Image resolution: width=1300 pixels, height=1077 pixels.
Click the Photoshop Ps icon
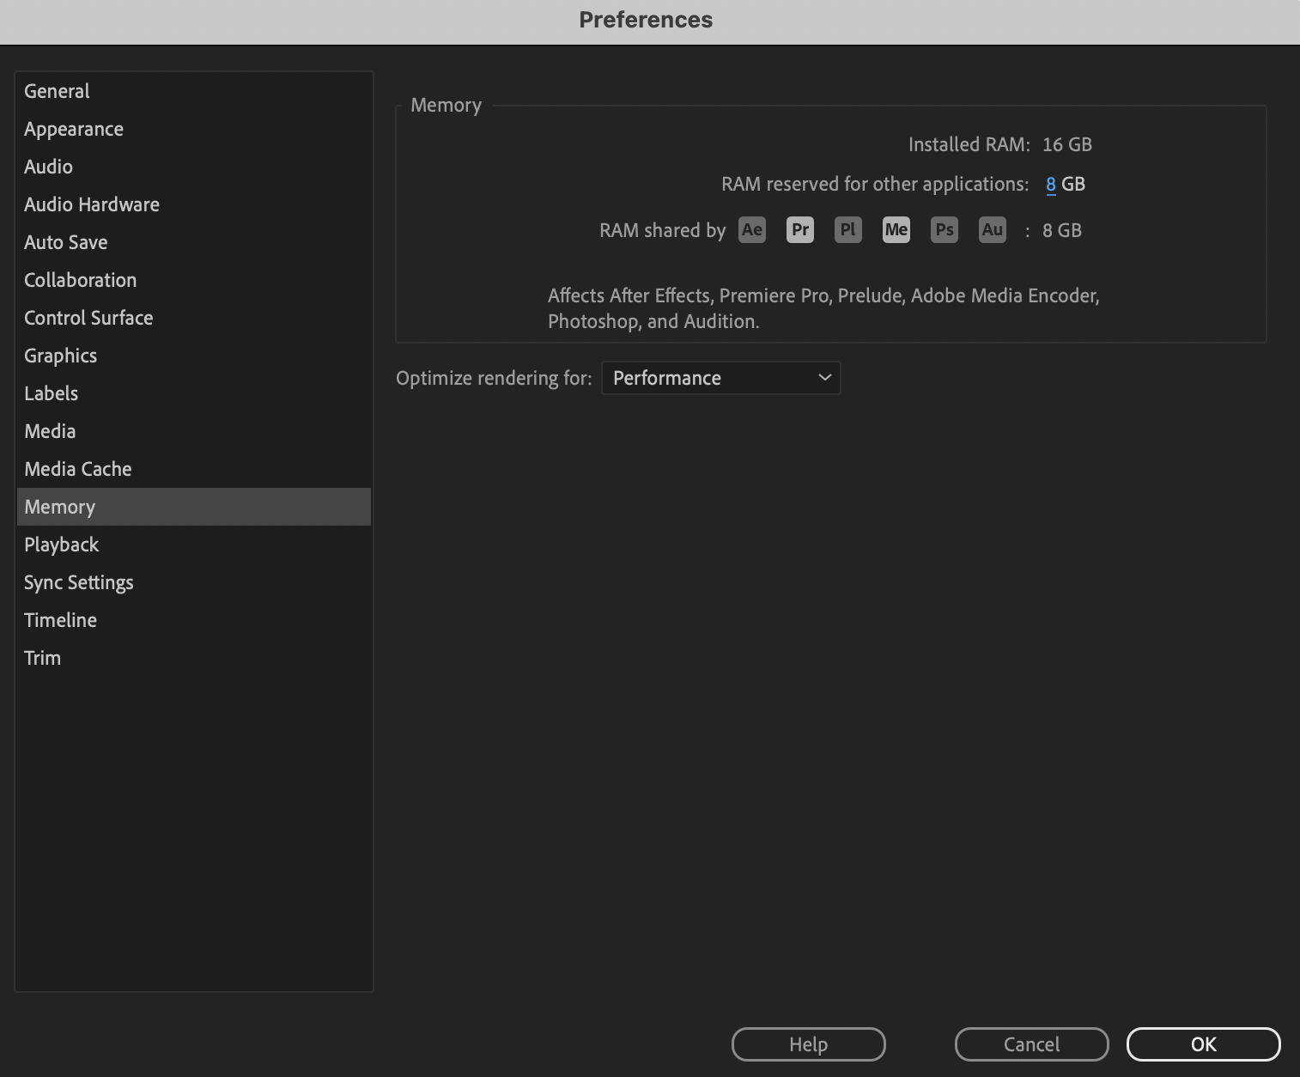pos(945,230)
